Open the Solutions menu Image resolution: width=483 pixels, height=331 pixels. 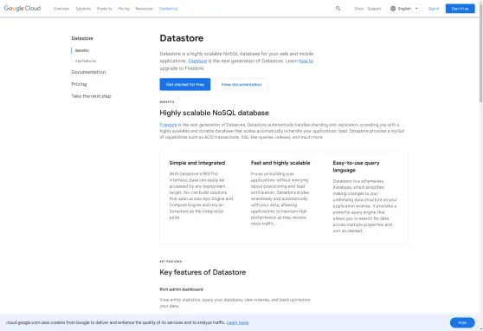click(x=83, y=9)
